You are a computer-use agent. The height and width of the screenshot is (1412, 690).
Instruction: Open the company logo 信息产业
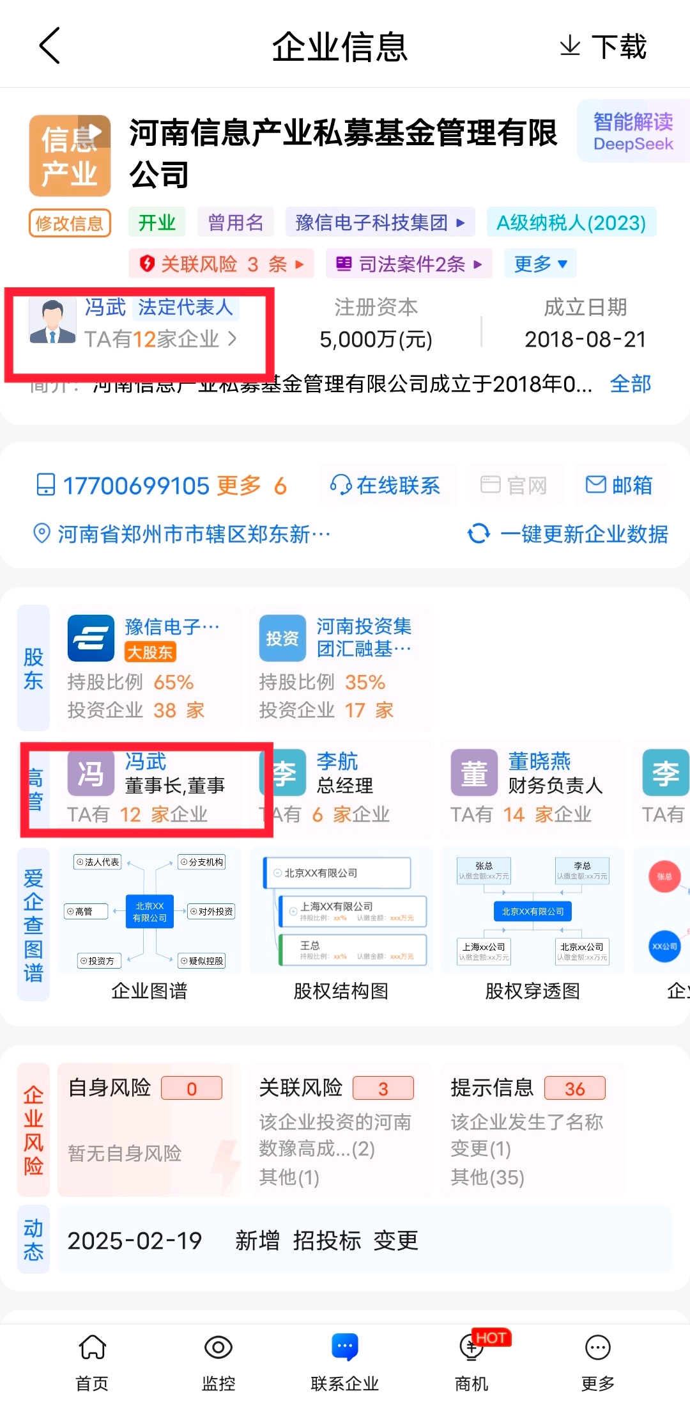tap(70, 155)
